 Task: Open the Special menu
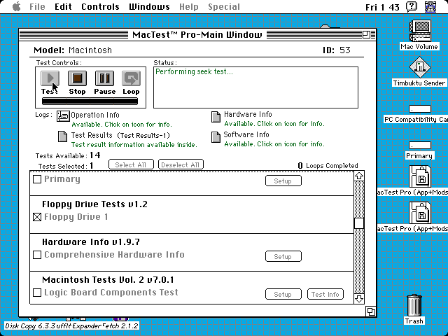pyautogui.click(x=224, y=6)
